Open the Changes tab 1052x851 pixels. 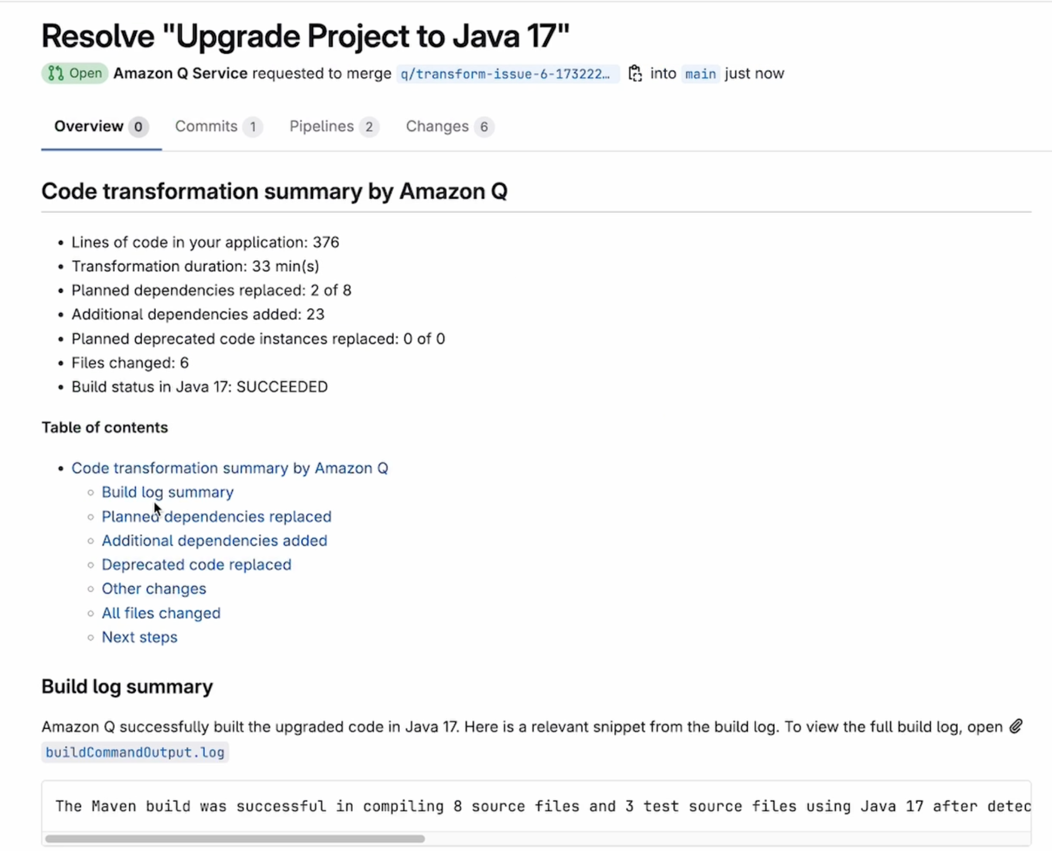437,126
